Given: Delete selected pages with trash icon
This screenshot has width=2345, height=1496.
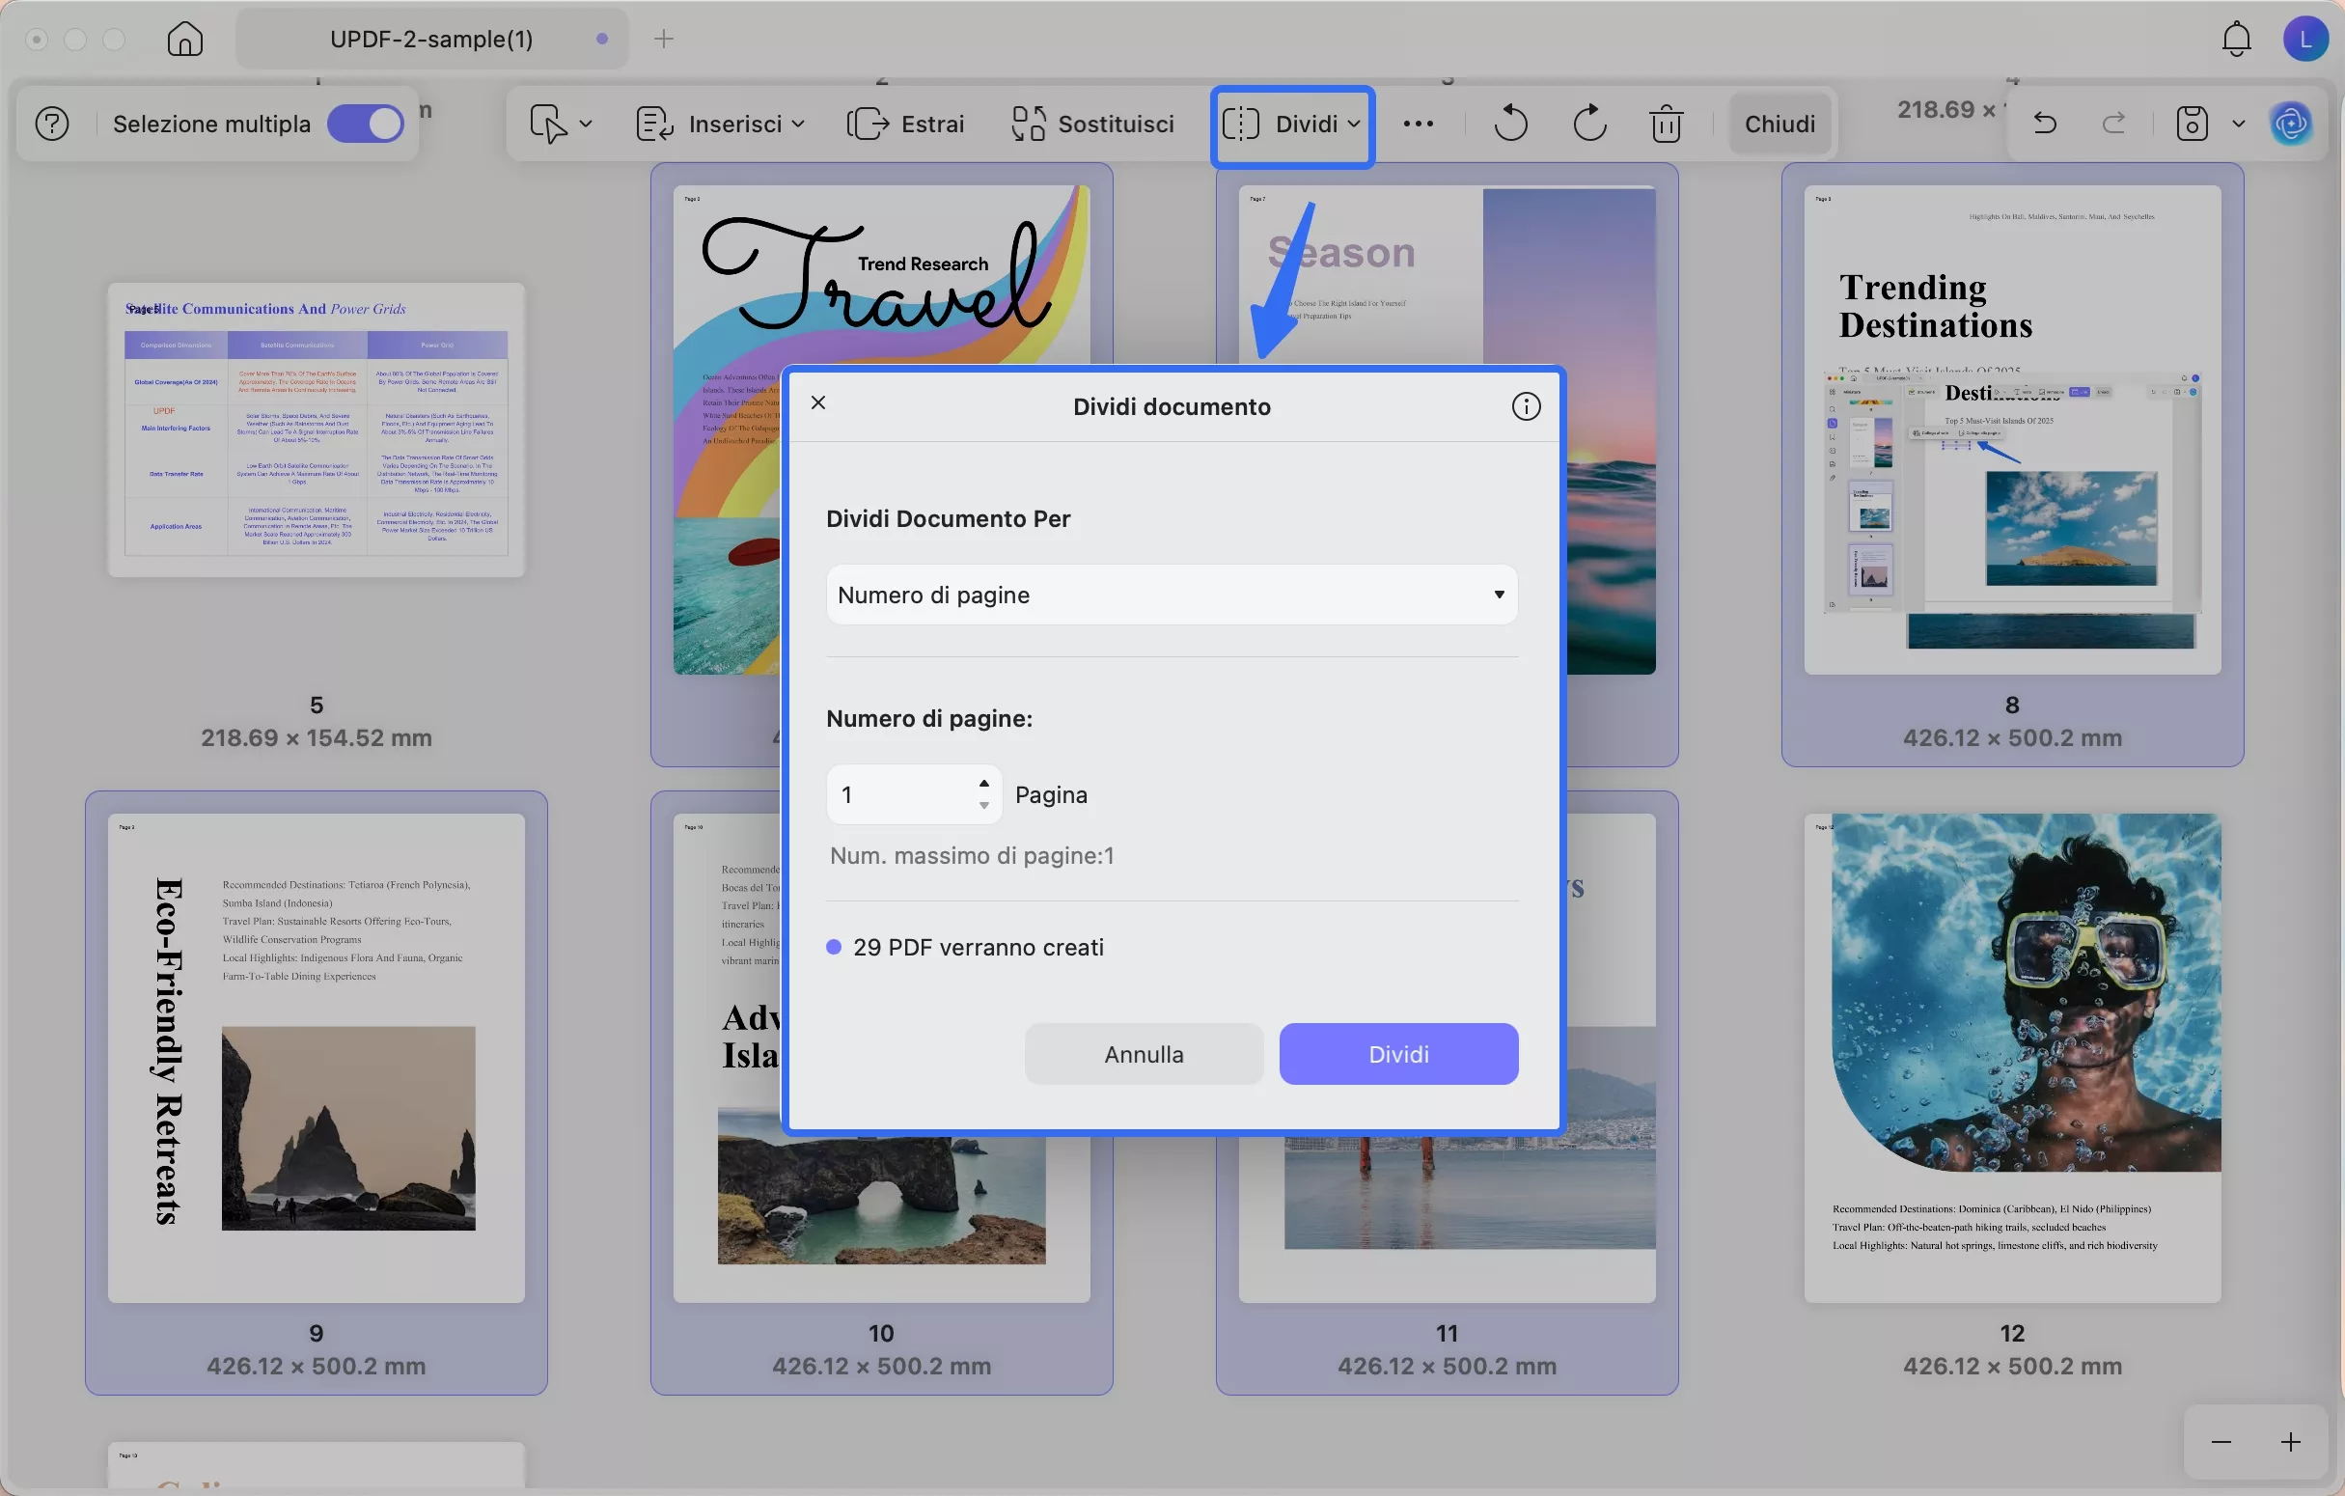Looking at the screenshot, I should tap(1667, 124).
